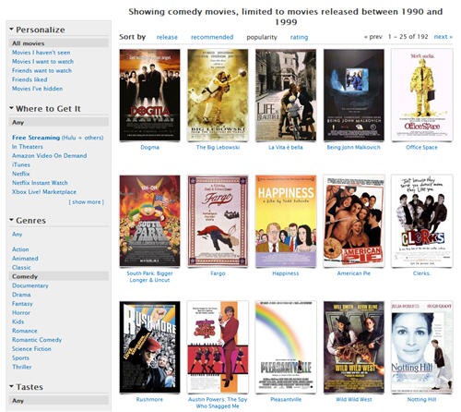Open the Rushmore poster image
This screenshot has width=461, height=412.
click(x=149, y=346)
